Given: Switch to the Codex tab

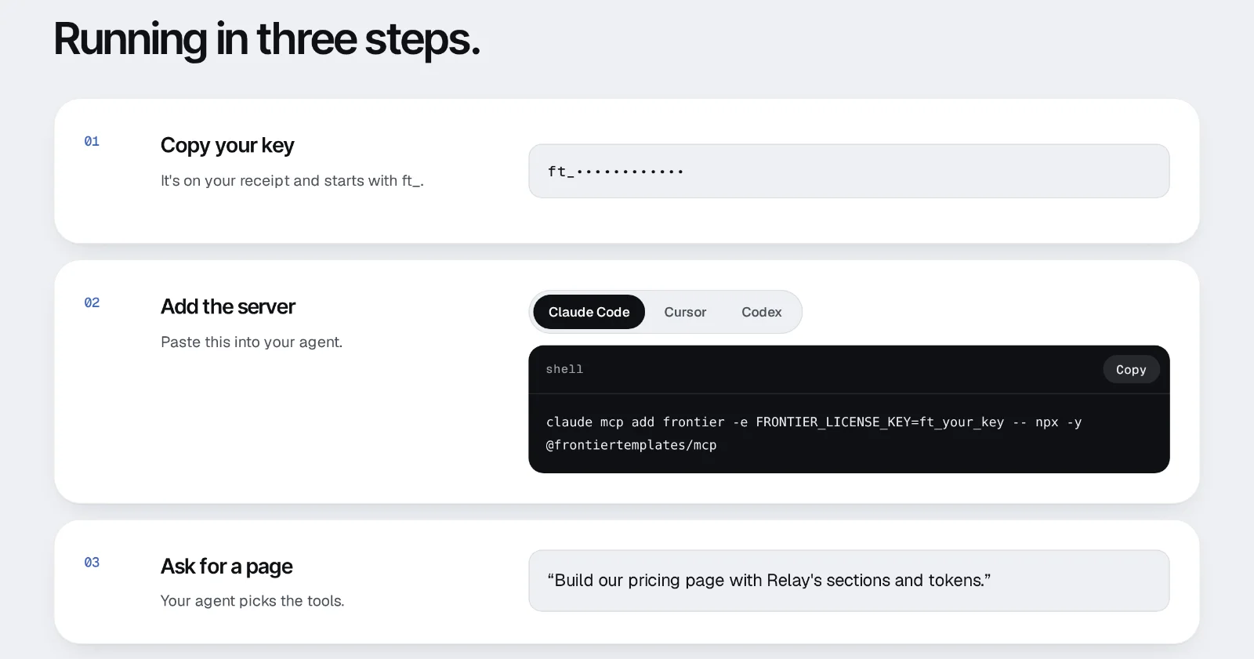Looking at the screenshot, I should tap(762, 312).
